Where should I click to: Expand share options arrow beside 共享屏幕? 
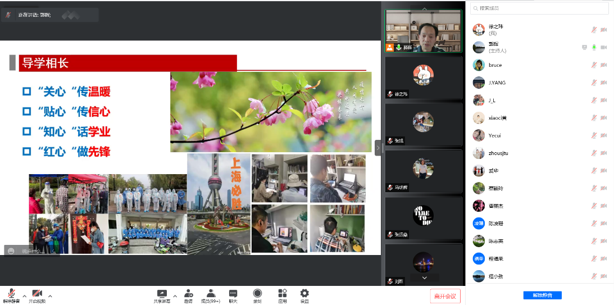point(175,295)
